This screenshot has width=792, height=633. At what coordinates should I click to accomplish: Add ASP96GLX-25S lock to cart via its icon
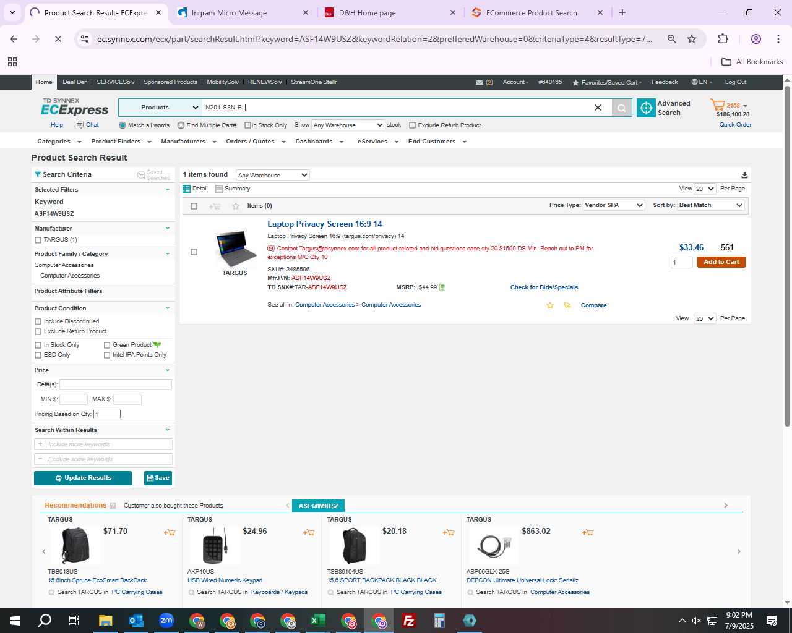point(588,532)
